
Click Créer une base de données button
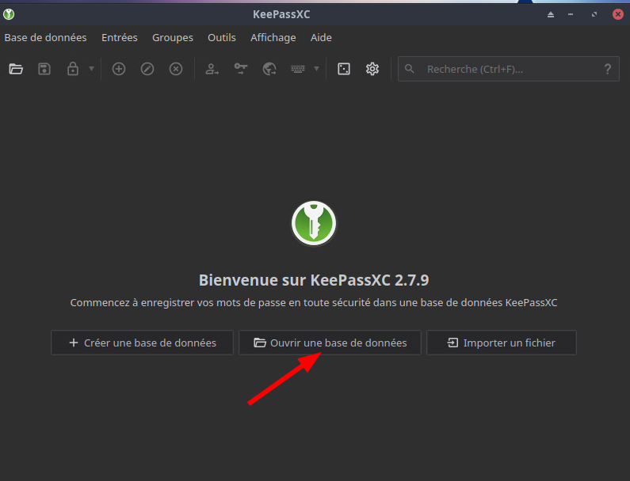(143, 343)
